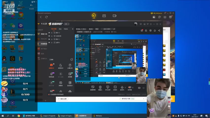The width and height of the screenshot is (210, 118).
Task: Toggle lock on 礼物任务 source
Action: (52, 36)
